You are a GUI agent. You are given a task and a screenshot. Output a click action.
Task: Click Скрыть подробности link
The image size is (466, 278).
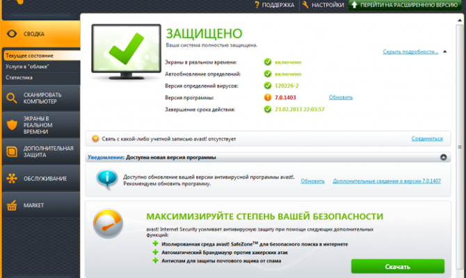410,51
